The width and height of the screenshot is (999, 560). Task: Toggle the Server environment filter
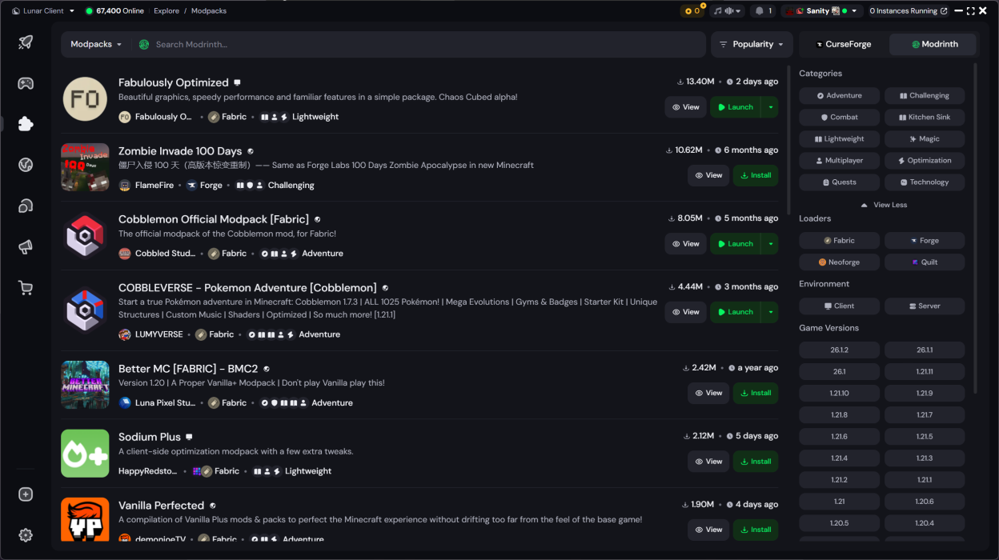tap(925, 306)
